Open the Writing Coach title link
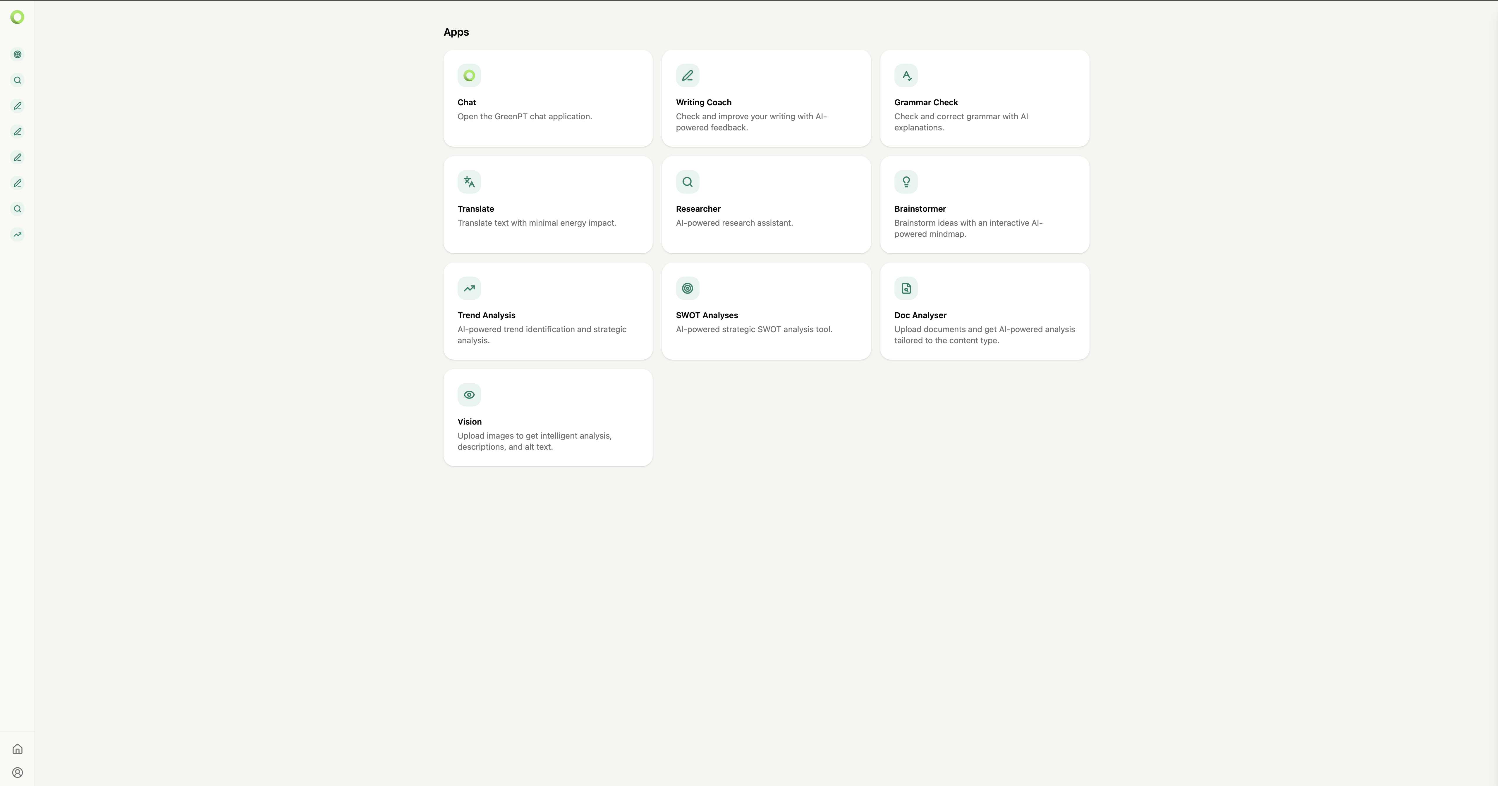This screenshot has width=1498, height=786. coord(703,102)
